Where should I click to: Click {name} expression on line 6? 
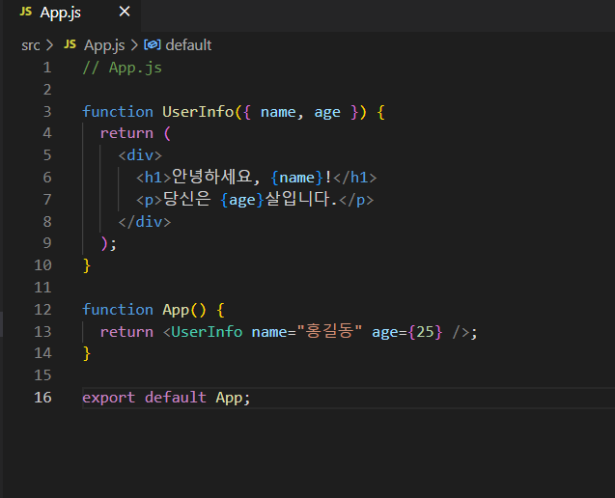tap(296, 178)
